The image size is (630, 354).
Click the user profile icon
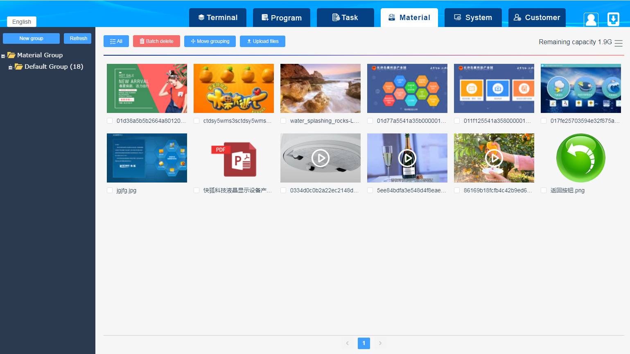[x=591, y=19]
